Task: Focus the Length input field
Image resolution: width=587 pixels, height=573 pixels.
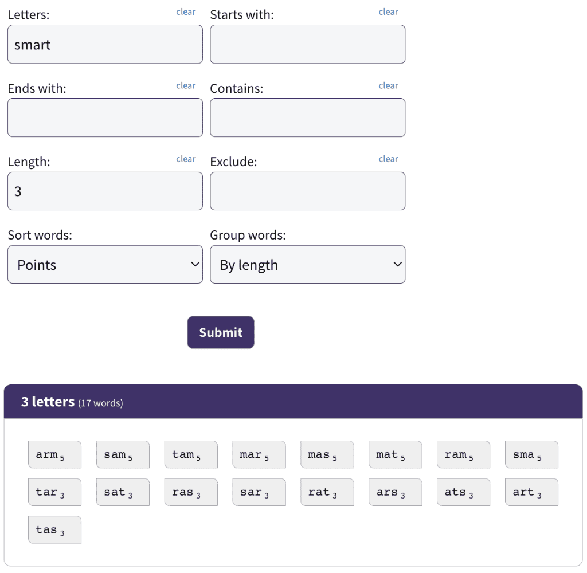Action: pos(105,191)
